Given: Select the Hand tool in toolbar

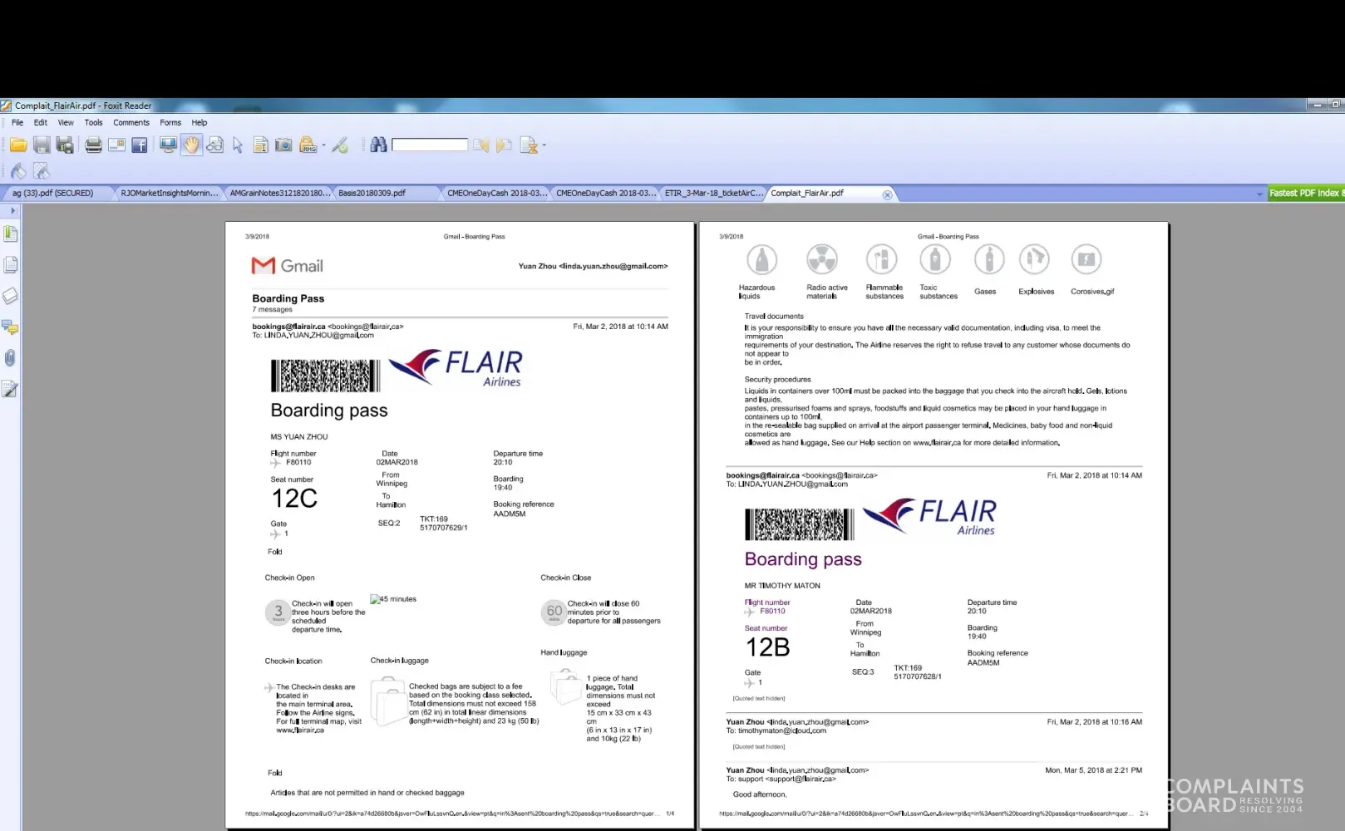Looking at the screenshot, I should coord(192,145).
